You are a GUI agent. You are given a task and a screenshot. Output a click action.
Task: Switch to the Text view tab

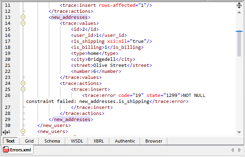pyautogui.click(x=10, y=141)
